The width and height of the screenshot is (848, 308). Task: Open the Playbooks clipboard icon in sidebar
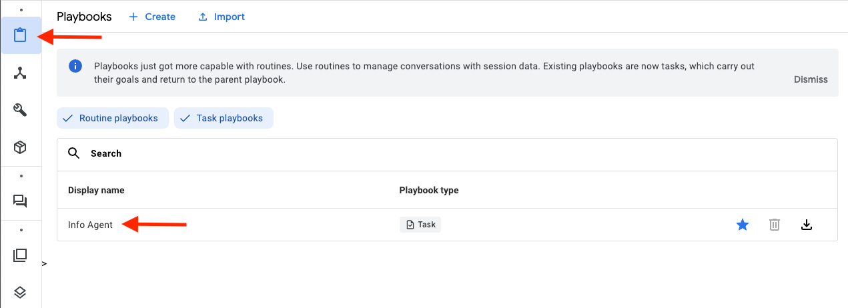point(21,35)
